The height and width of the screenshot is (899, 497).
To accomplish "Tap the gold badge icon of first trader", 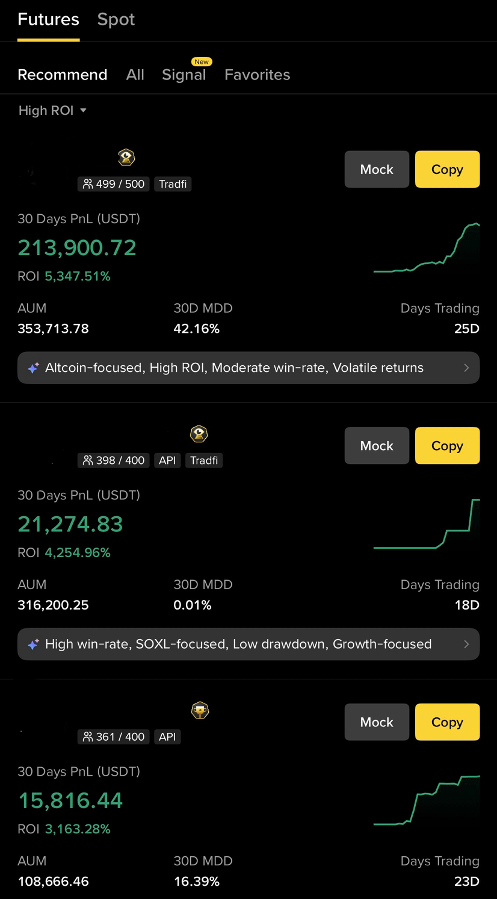I will [x=126, y=158].
